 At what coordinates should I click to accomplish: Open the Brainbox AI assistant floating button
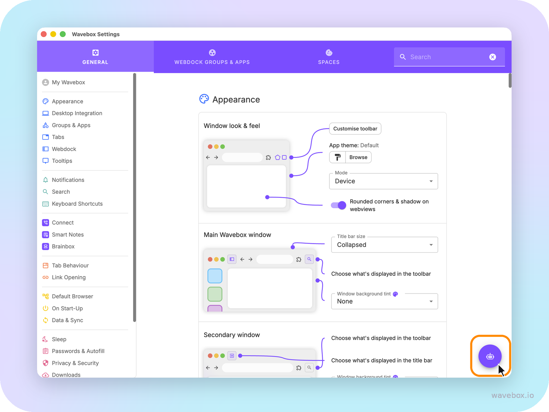tap(490, 356)
